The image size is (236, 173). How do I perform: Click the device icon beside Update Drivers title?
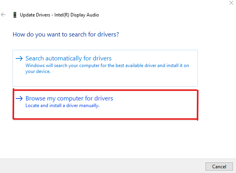(x=15, y=15)
